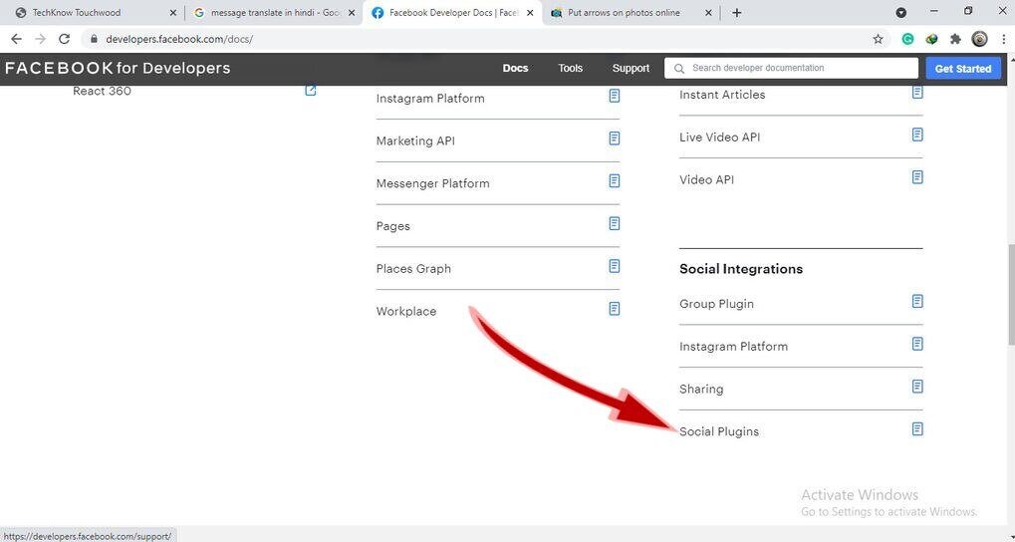Image resolution: width=1015 pixels, height=542 pixels.
Task: Open the Tools menu
Action: (571, 68)
